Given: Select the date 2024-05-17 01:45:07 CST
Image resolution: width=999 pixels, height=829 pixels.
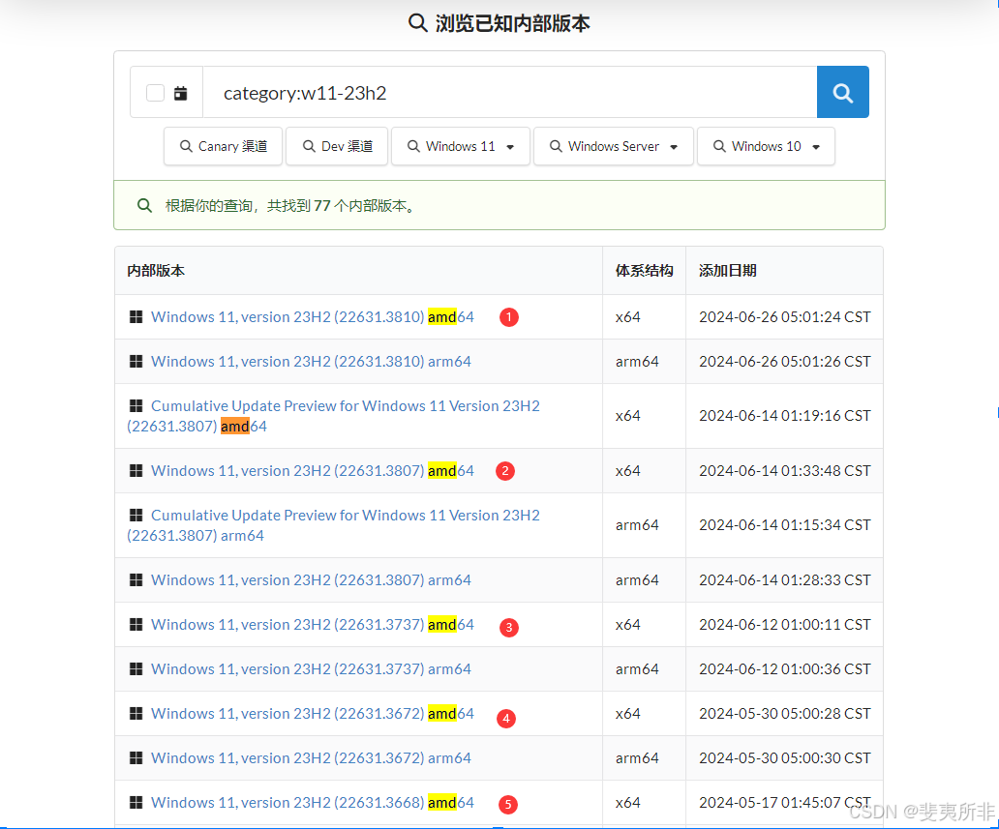Looking at the screenshot, I should point(785,804).
